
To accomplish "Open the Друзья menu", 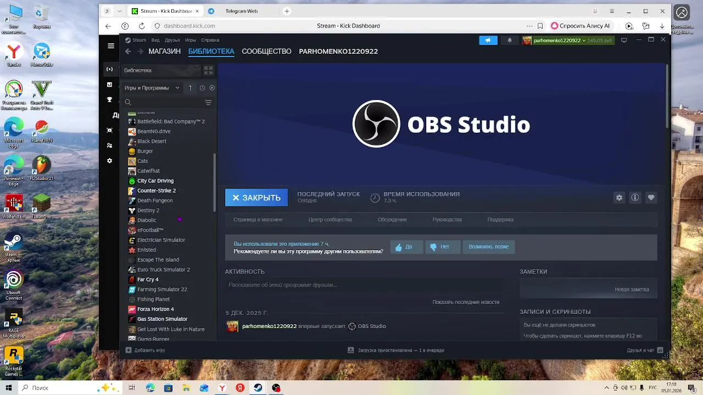I will 172,40.
